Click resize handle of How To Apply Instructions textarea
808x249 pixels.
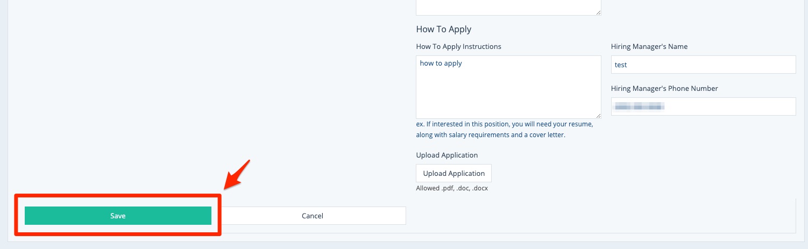(598, 115)
